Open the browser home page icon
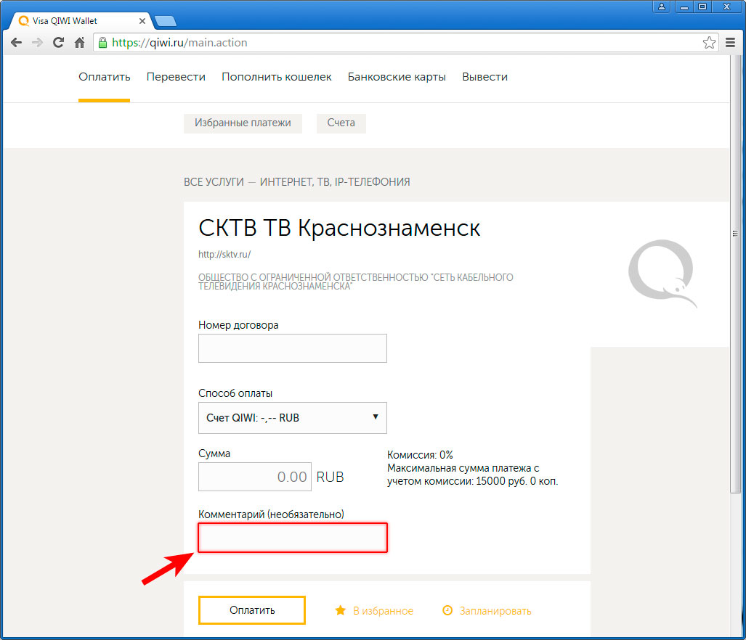Screen dimensions: 746x640 point(79,43)
